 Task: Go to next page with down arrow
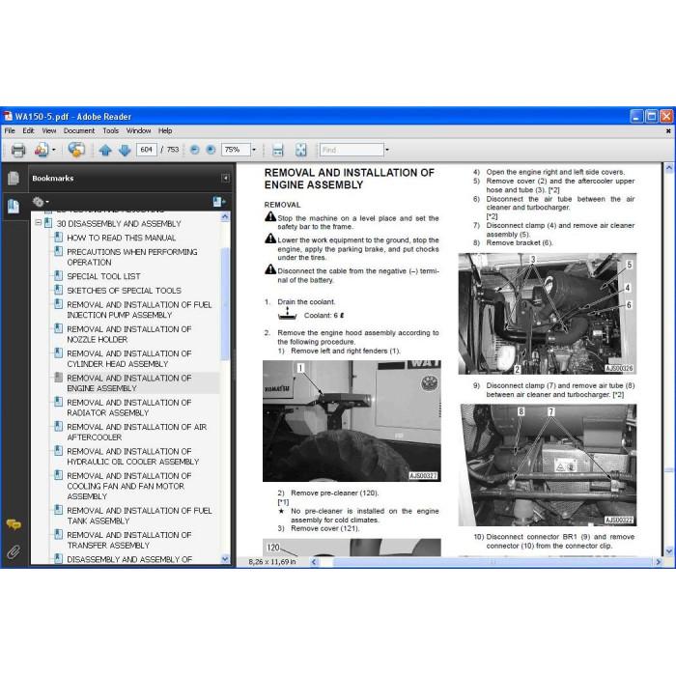tap(125, 150)
